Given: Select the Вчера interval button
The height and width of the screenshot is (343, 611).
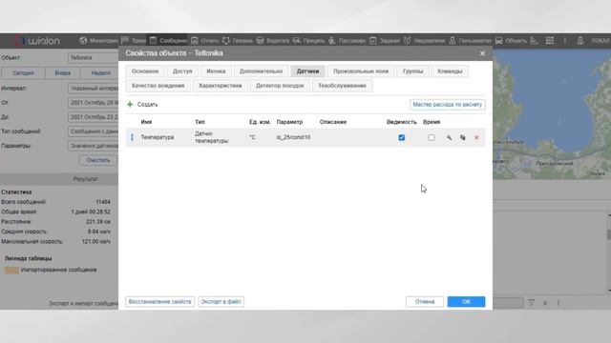Looking at the screenshot, I should 62,73.
